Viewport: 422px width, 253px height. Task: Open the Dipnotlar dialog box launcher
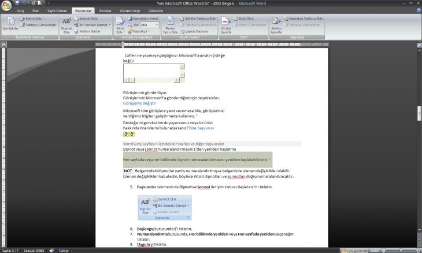(110, 37)
